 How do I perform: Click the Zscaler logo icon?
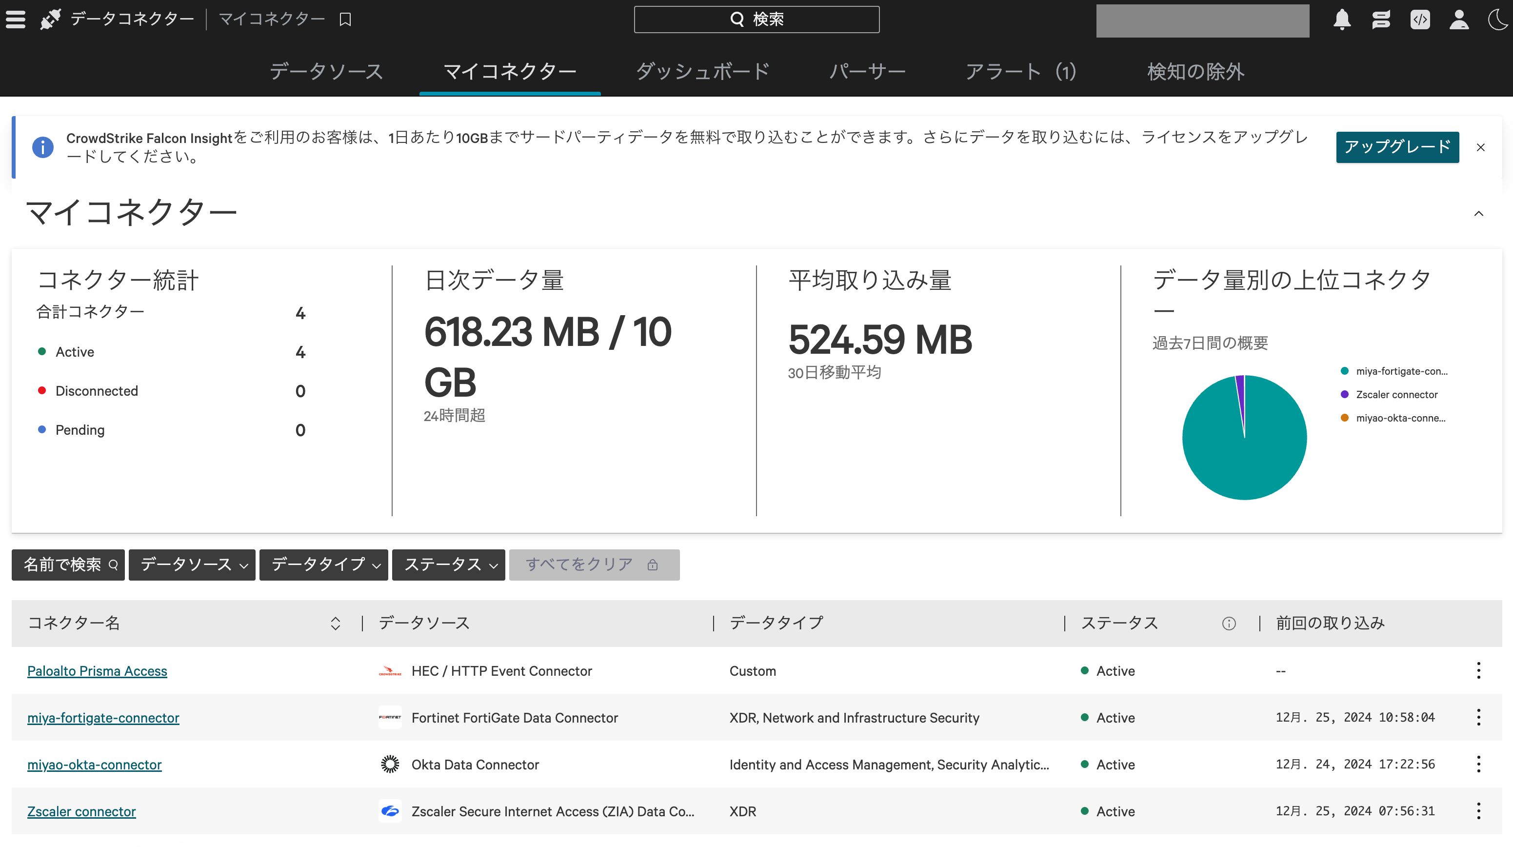pos(390,811)
